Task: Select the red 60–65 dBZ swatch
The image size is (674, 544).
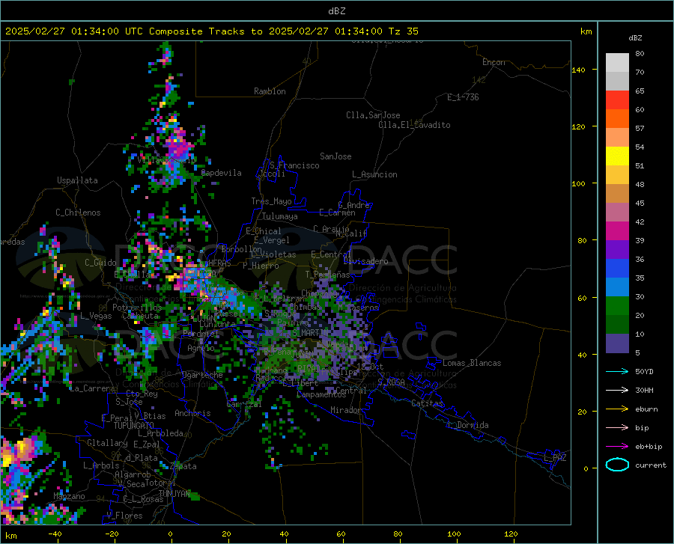Action: (x=617, y=100)
